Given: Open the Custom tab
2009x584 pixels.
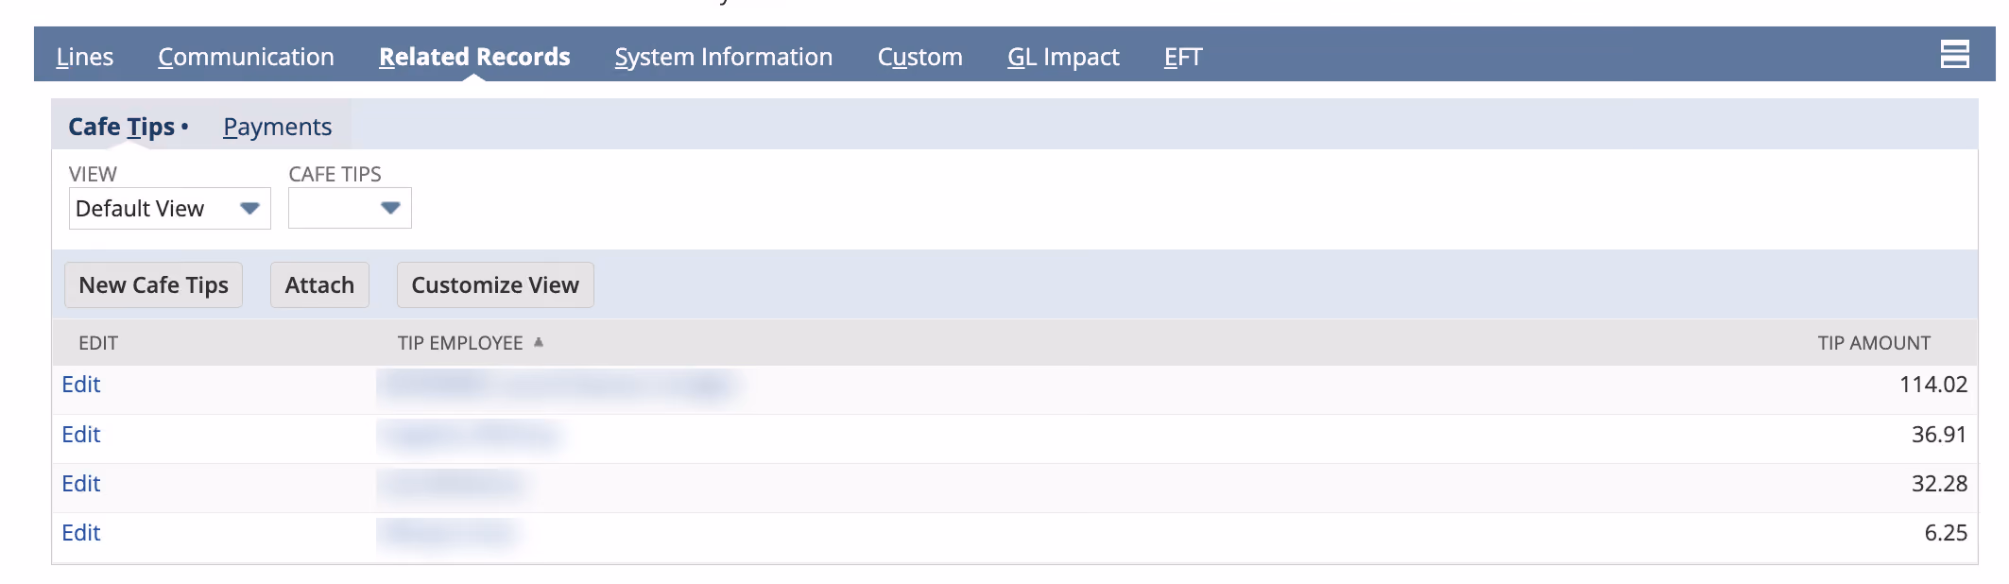Looking at the screenshot, I should [x=919, y=57].
